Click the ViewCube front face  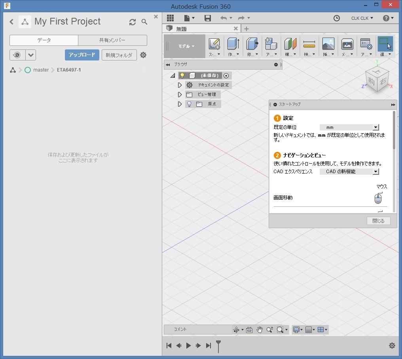(x=372, y=81)
